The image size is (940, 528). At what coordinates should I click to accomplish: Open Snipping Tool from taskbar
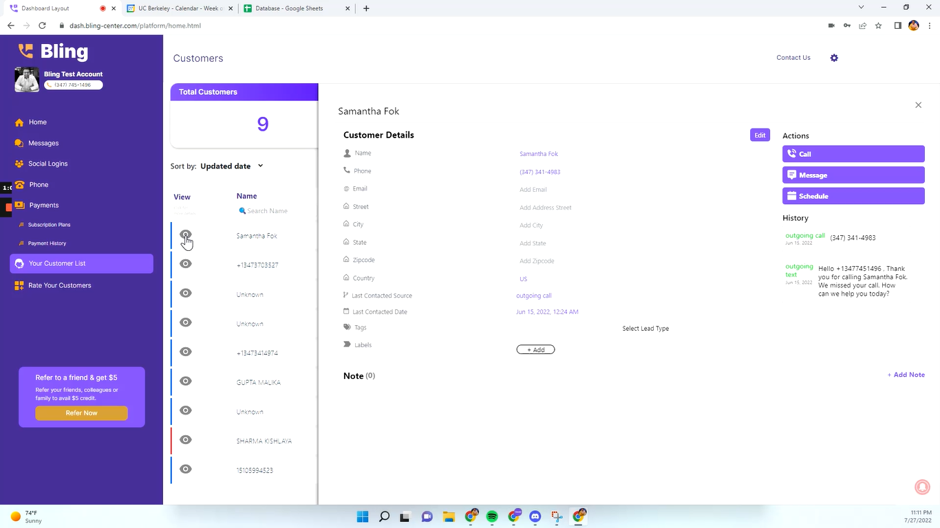point(557,516)
